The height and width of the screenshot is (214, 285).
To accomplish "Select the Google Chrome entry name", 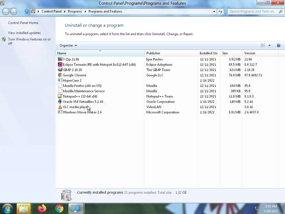I will coord(75,75).
